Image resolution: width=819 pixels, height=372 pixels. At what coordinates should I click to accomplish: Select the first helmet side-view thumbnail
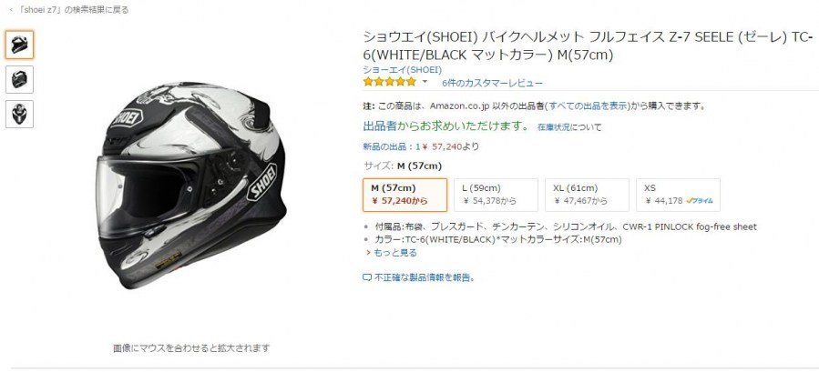20,45
